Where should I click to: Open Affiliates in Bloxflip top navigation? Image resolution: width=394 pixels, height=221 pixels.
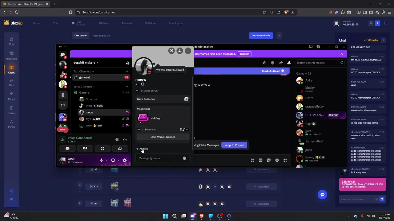point(103,23)
